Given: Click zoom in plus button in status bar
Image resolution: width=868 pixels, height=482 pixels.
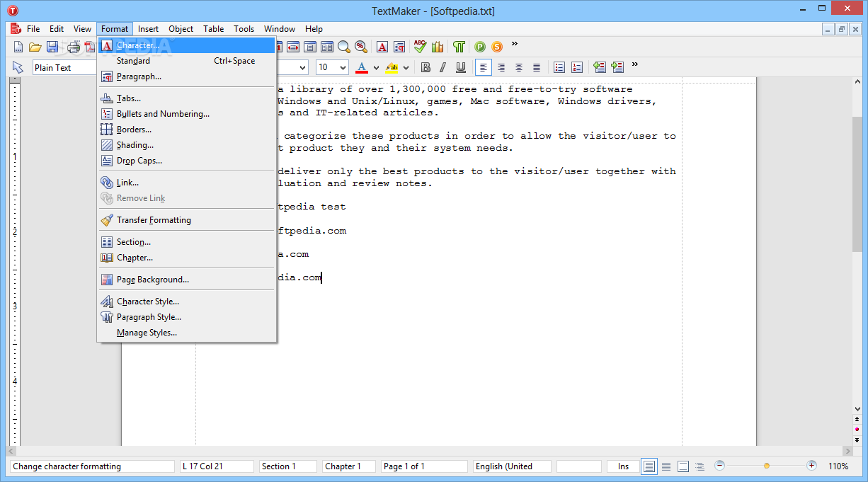Looking at the screenshot, I should pyautogui.click(x=811, y=466).
